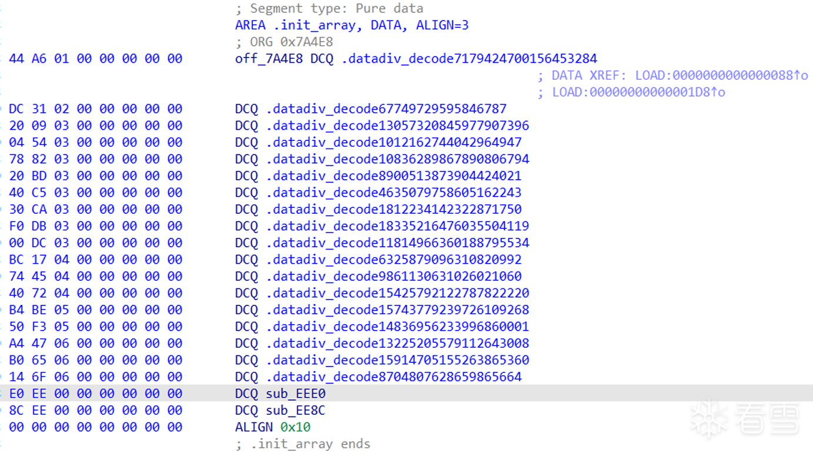The height and width of the screenshot is (454, 813).
Task: Select symbol .datadiv_decode15743779239726109268
Action: coord(397,310)
